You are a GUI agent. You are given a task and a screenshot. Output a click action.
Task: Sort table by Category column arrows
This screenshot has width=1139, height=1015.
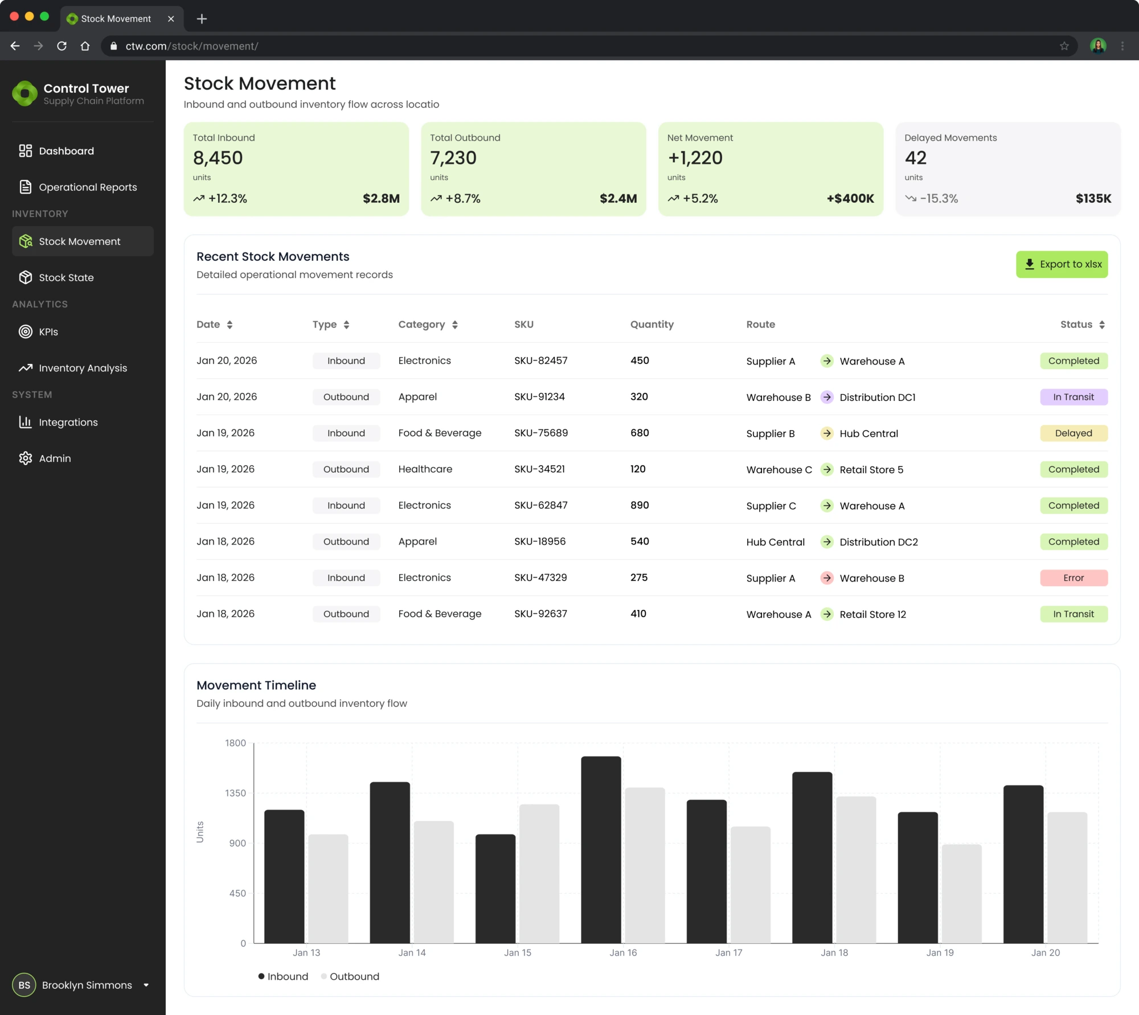[454, 325]
